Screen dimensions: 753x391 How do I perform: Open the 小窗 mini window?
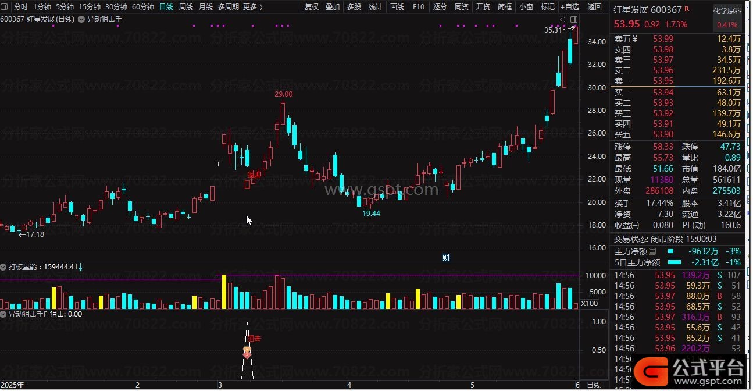(x=526, y=7)
